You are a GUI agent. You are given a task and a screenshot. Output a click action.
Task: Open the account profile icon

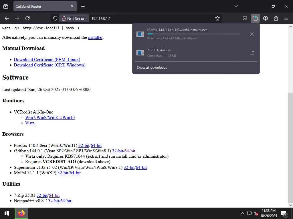point(266,18)
